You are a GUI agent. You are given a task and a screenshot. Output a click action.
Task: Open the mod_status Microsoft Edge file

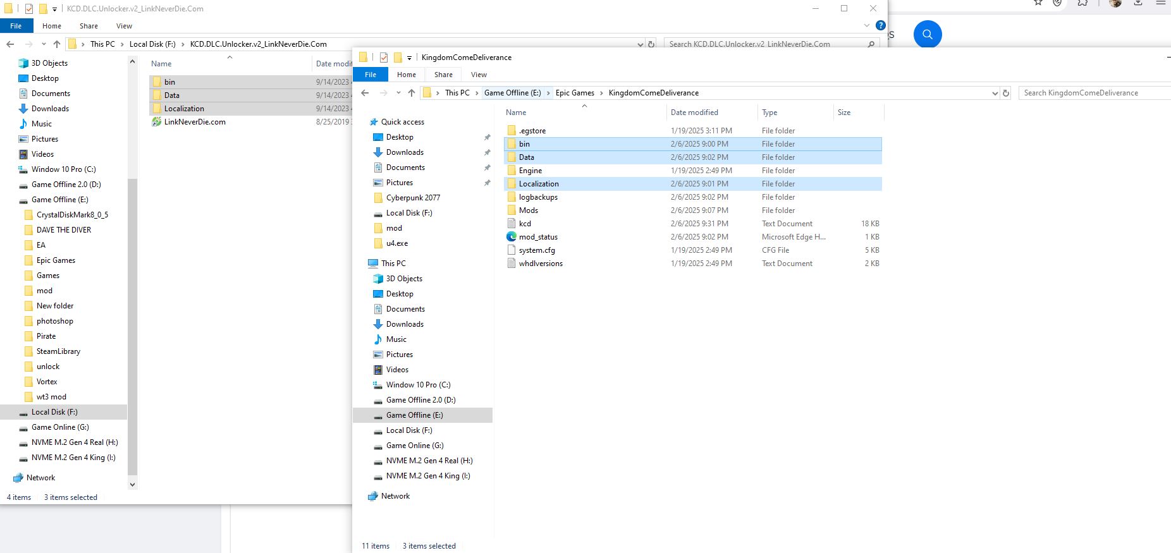click(x=538, y=237)
